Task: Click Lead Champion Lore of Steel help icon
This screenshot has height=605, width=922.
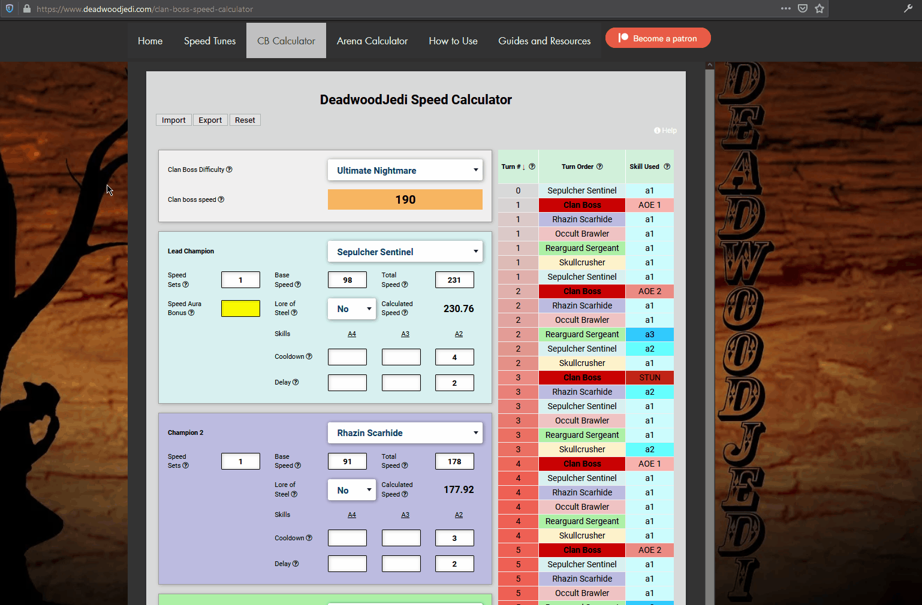Action: click(294, 313)
